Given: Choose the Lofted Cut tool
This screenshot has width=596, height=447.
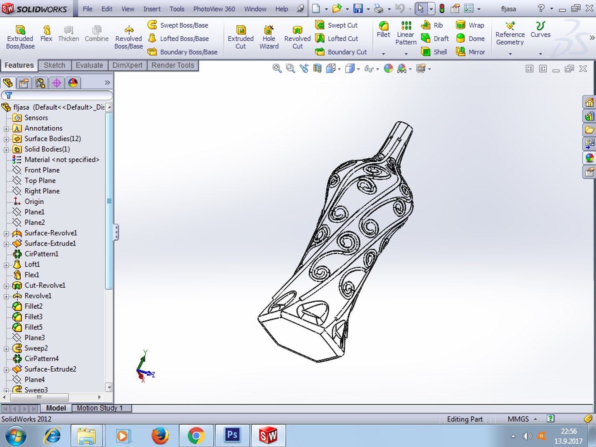Looking at the screenshot, I should click(337, 38).
